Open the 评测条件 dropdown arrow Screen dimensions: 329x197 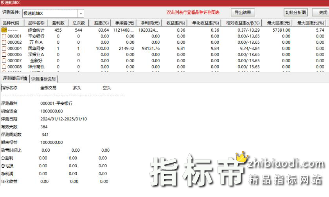(x=81, y=13)
